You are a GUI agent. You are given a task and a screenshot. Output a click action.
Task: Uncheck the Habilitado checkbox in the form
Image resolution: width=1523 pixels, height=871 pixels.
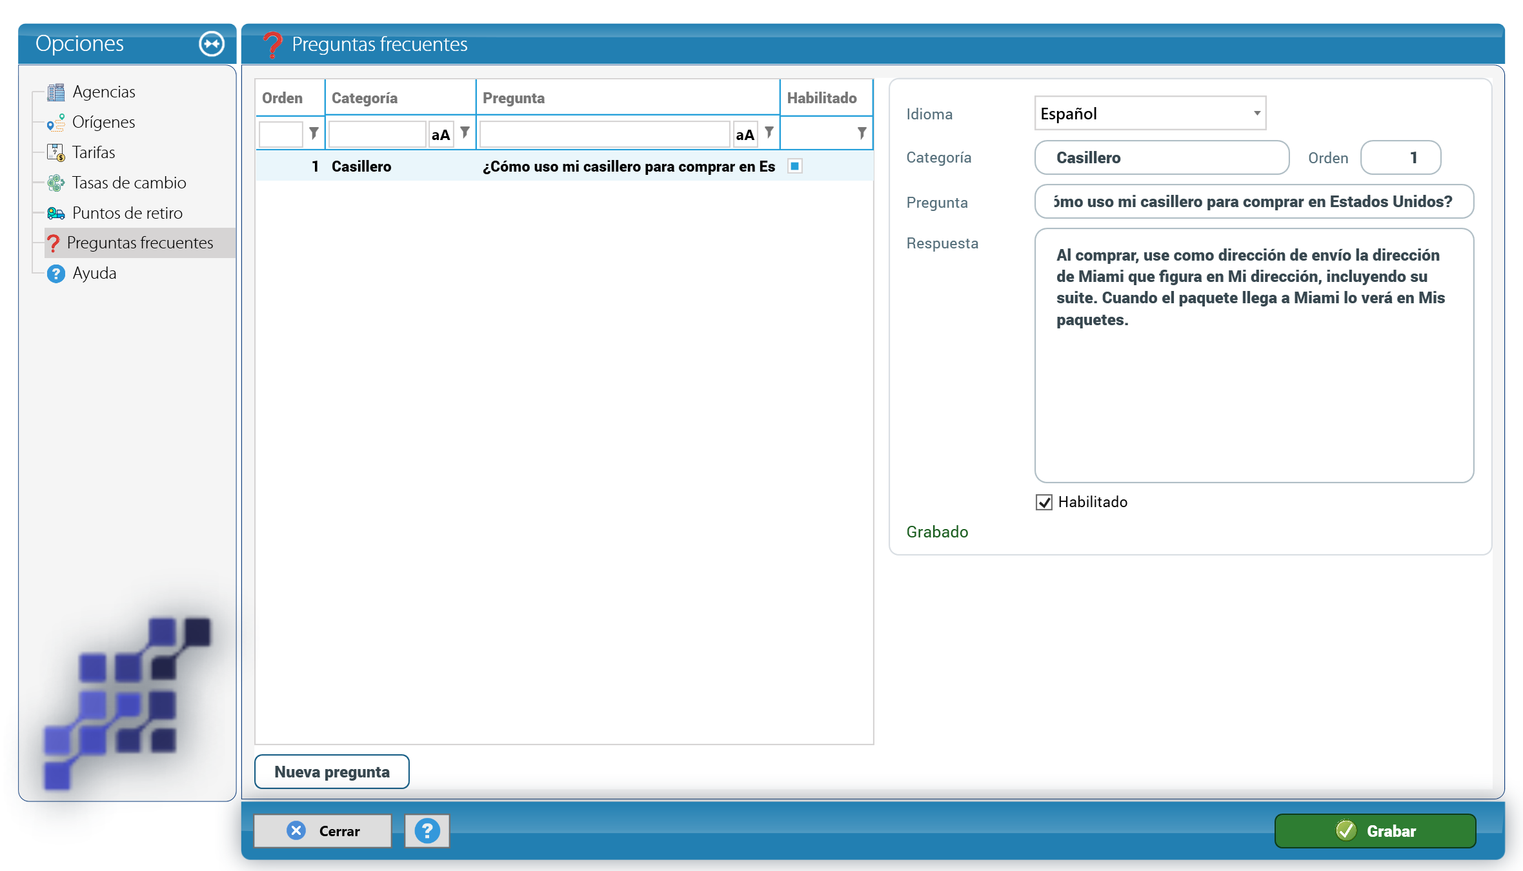(x=1044, y=503)
